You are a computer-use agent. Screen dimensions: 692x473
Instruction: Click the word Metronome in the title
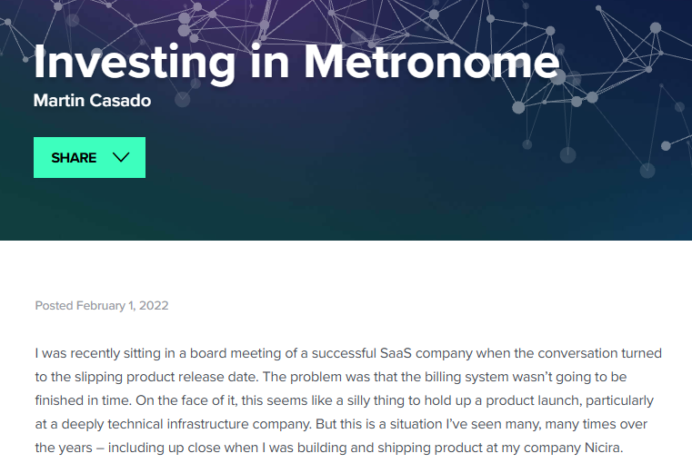tap(431, 61)
